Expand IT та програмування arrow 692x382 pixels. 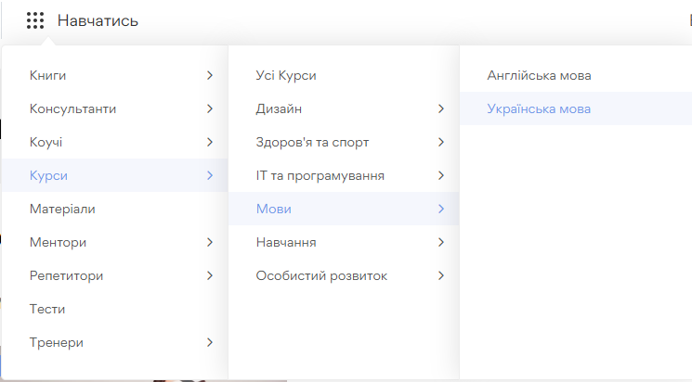(440, 175)
